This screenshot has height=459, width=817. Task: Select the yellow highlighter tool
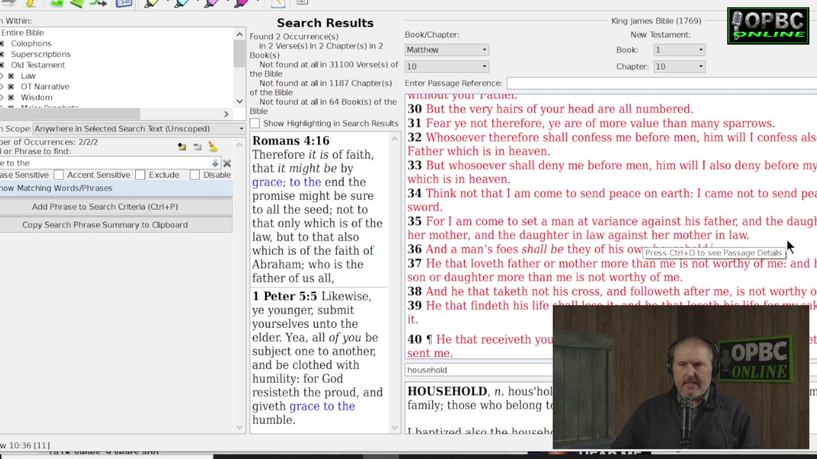(x=151, y=3)
